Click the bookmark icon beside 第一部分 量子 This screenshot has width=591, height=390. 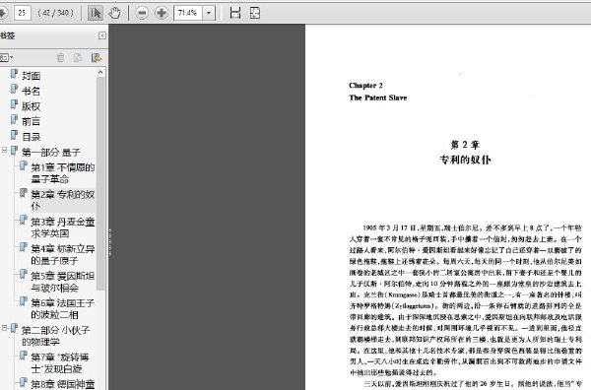pos(15,151)
